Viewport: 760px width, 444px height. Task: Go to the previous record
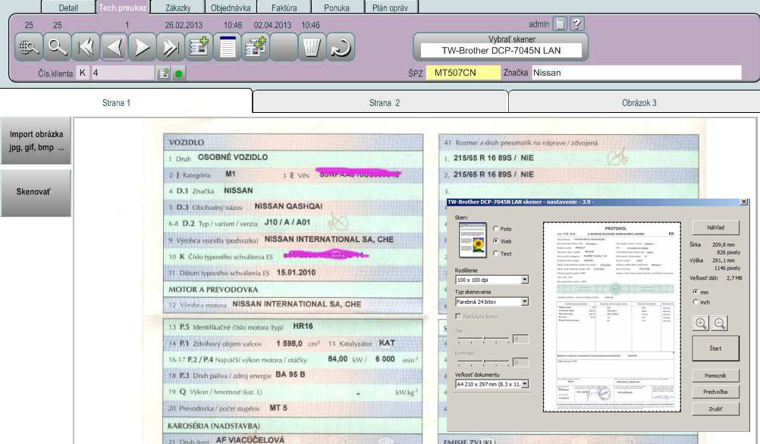coord(114,47)
